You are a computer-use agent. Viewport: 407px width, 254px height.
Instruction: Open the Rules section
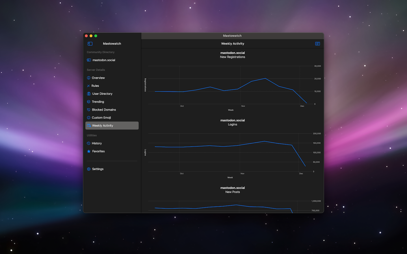pyautogui.click(x=112, y=86)
